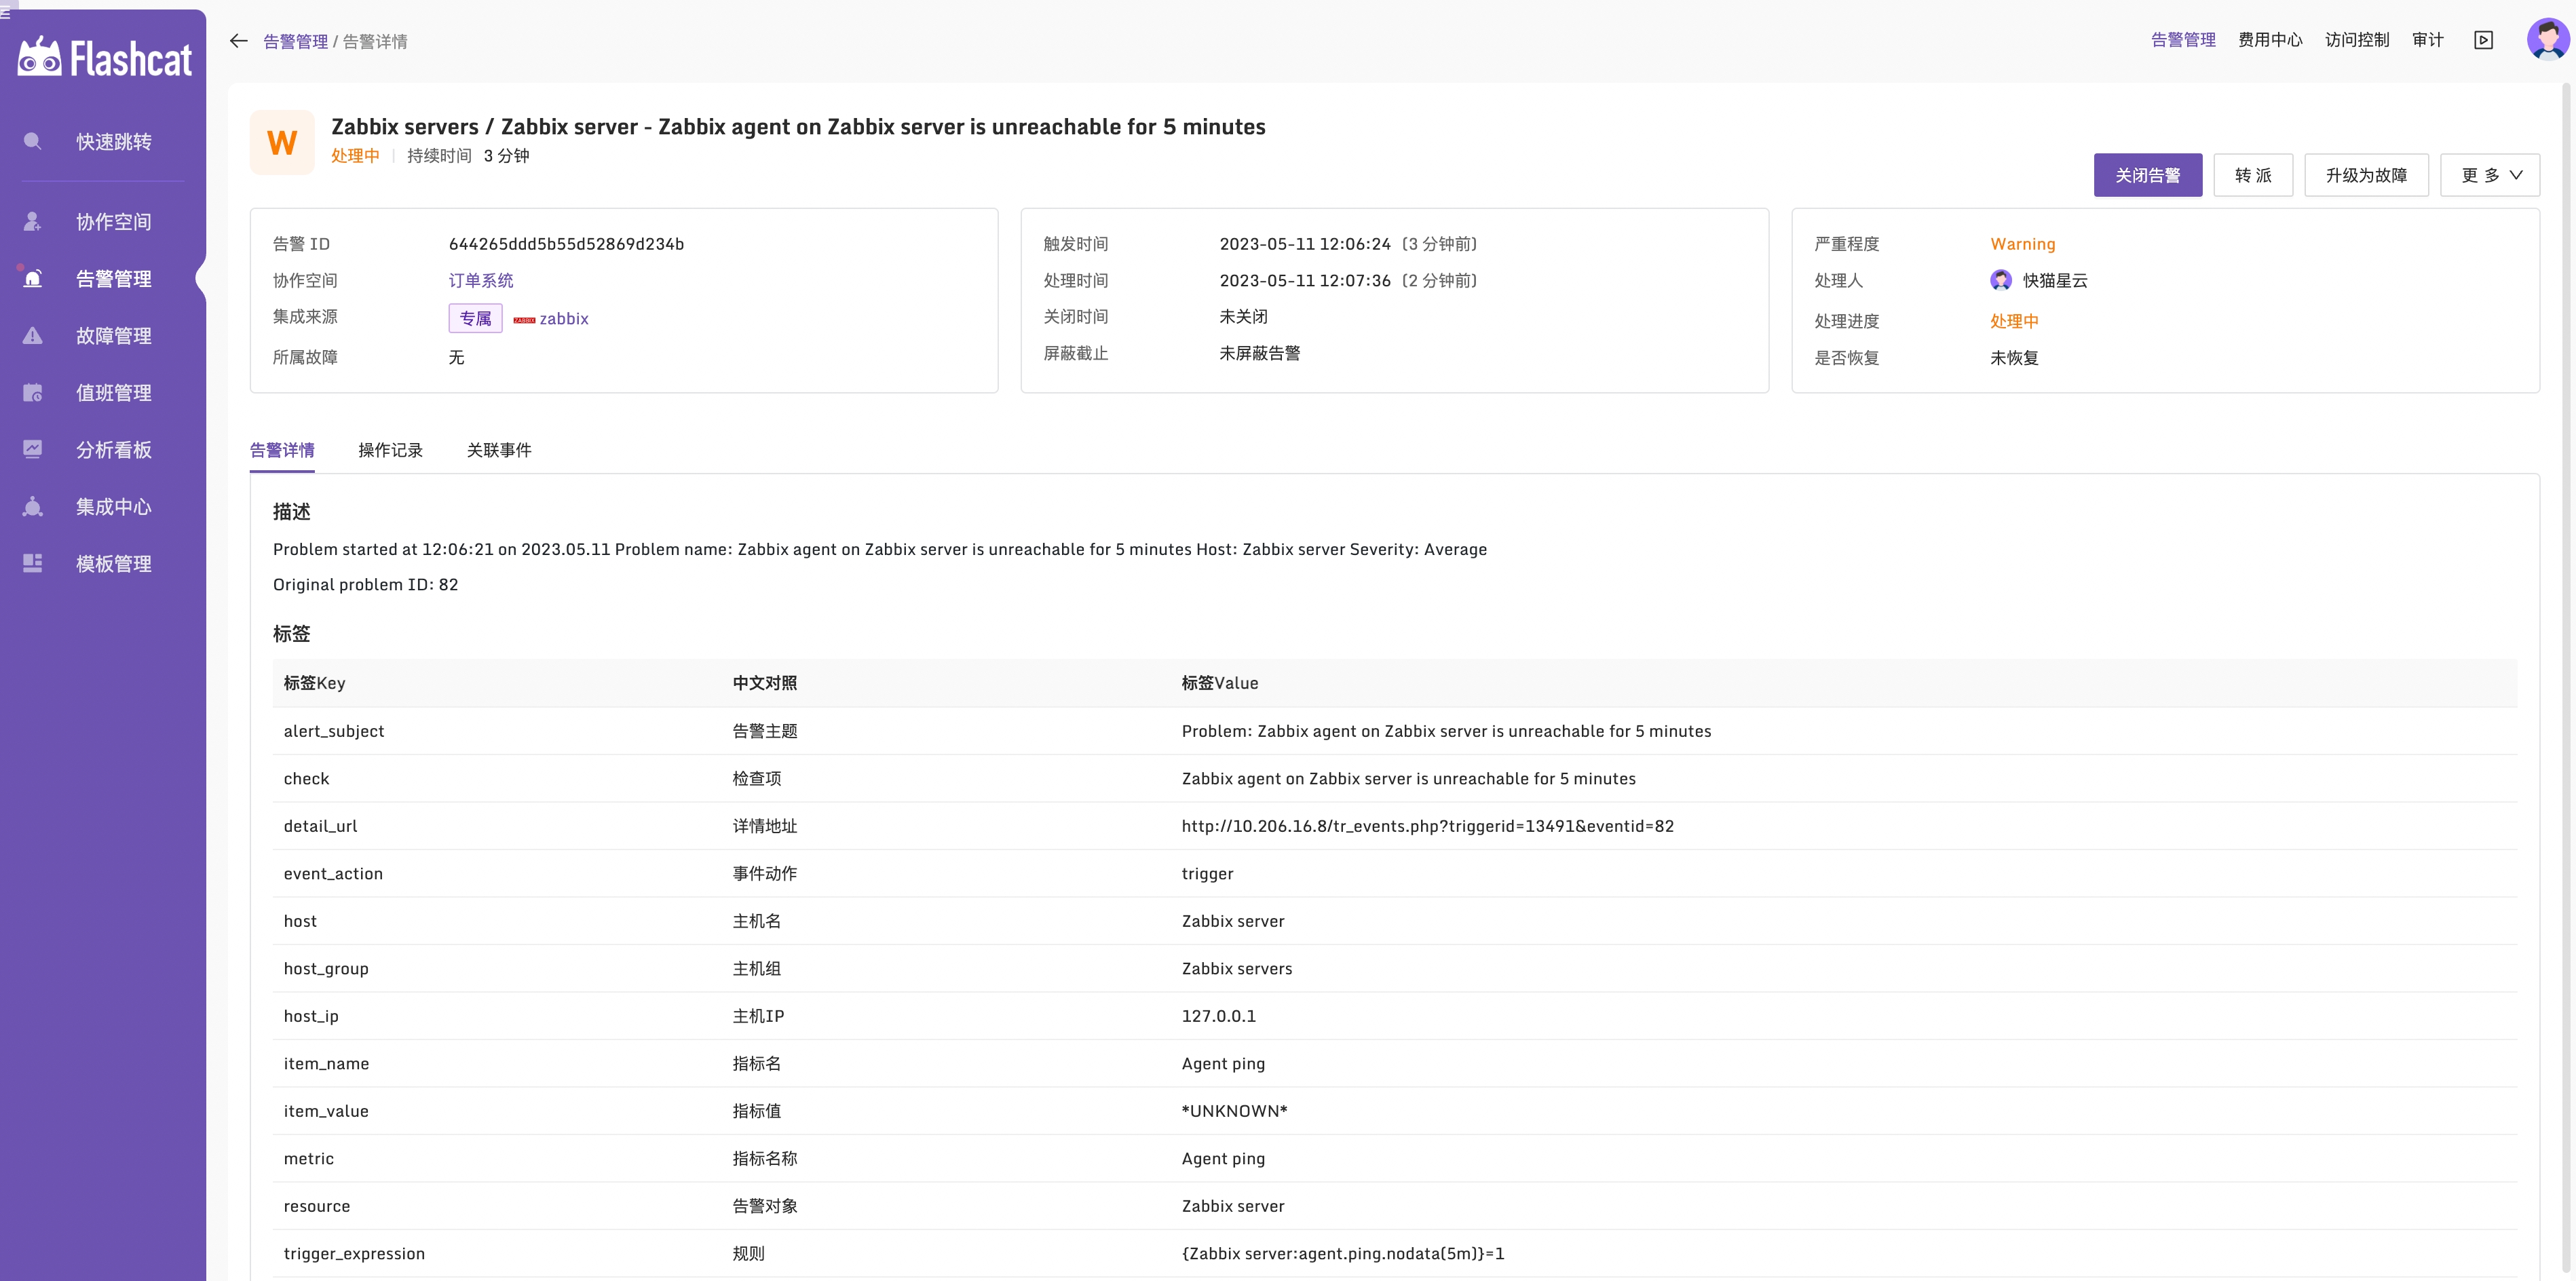
Task: Open 值班管理 from the sidebar
Action: pos(113,392)
